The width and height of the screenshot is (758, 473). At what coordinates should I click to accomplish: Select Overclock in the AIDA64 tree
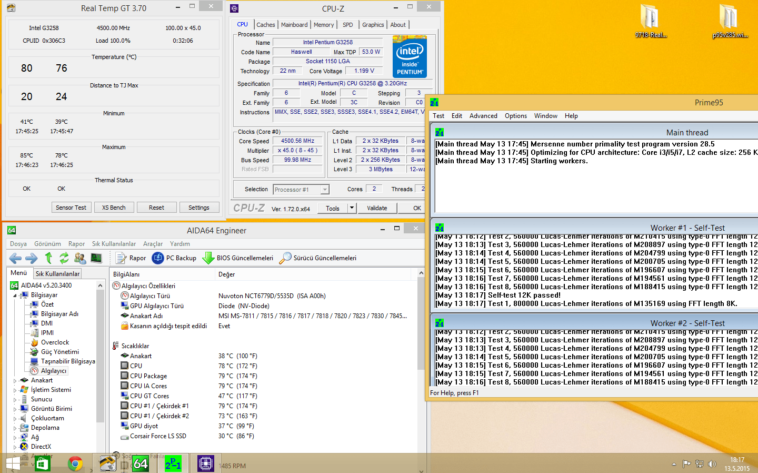(x=55, y=342)
